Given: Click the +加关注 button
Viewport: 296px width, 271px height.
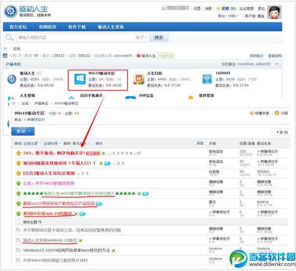Looking at the screenshot, I should [x=166, y=56].
